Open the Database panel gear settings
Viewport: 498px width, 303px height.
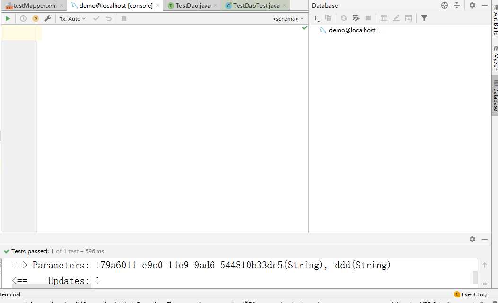(x=472, y=5)
